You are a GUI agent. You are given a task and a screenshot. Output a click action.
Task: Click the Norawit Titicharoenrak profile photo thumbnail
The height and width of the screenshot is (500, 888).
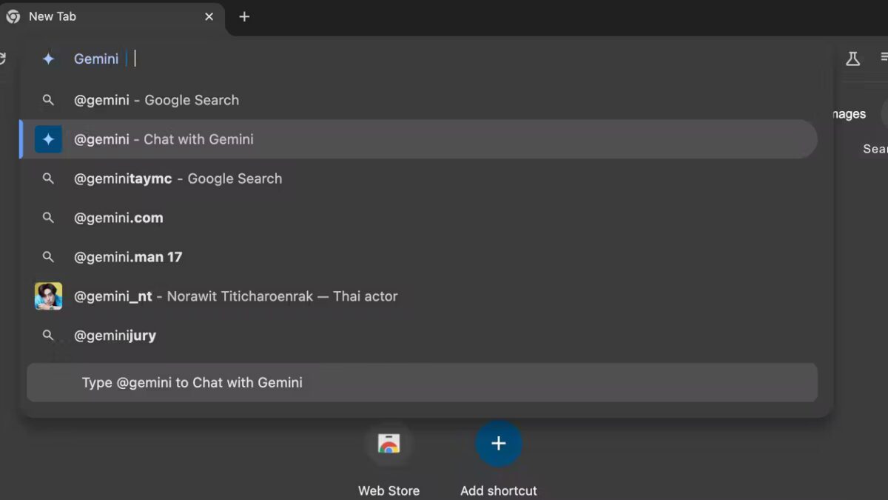[48, 296]
